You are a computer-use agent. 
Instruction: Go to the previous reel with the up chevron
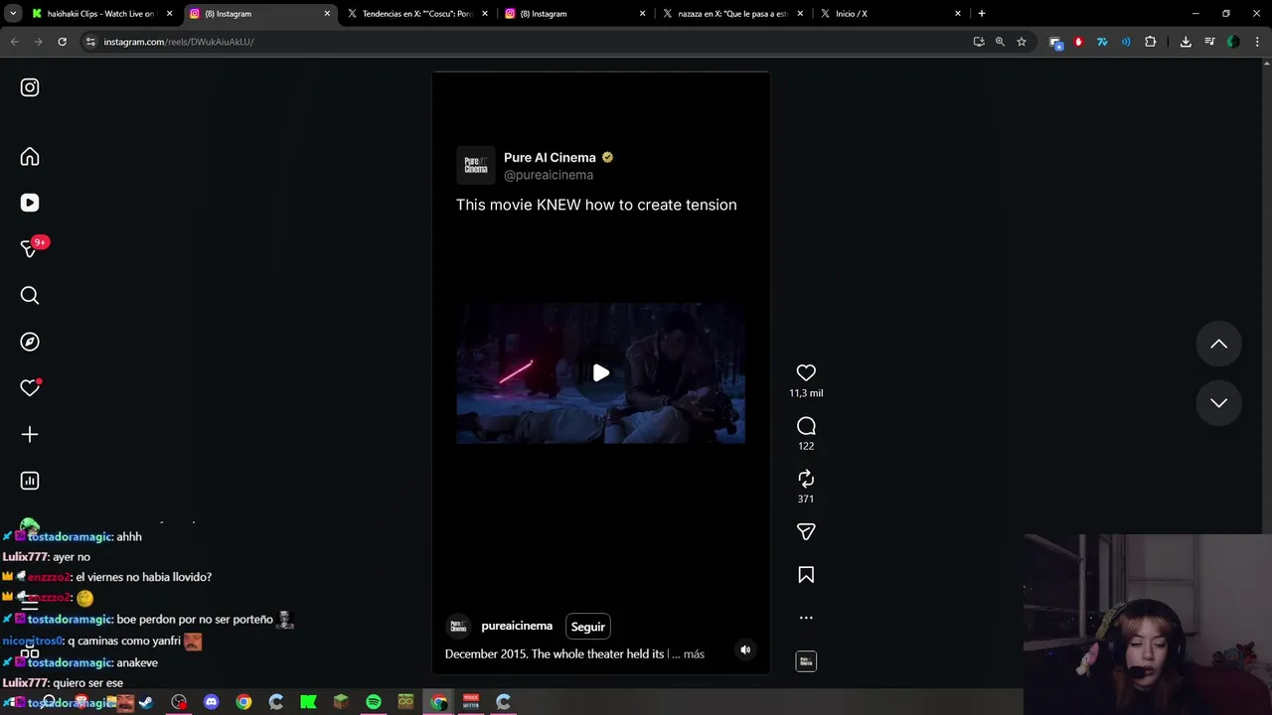point(1218,345)
